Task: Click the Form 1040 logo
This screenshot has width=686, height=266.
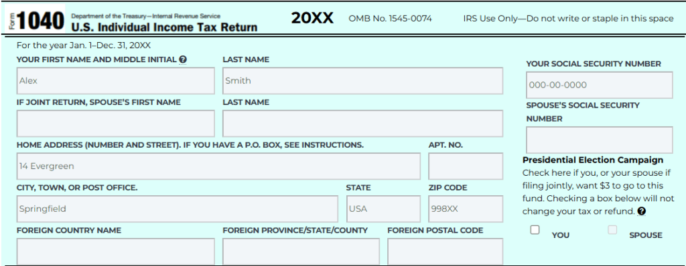Action: pos(35,19)
